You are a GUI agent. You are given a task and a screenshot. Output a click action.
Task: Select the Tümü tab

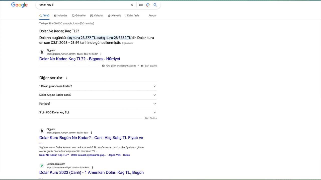point(44,15)
